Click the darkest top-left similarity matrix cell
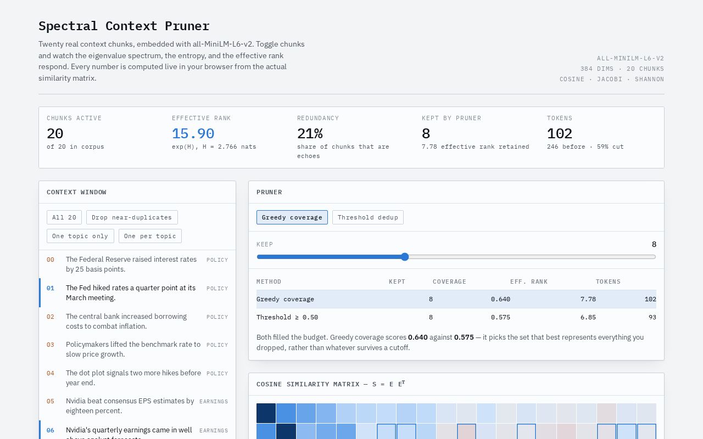 pyautogui.click(x=266, y=413)
